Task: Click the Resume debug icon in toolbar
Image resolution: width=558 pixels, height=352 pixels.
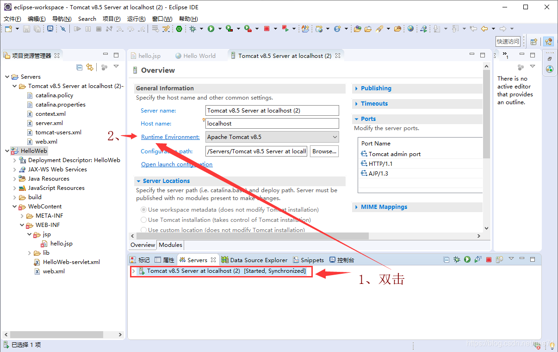Action: click(x=77, y=29)
